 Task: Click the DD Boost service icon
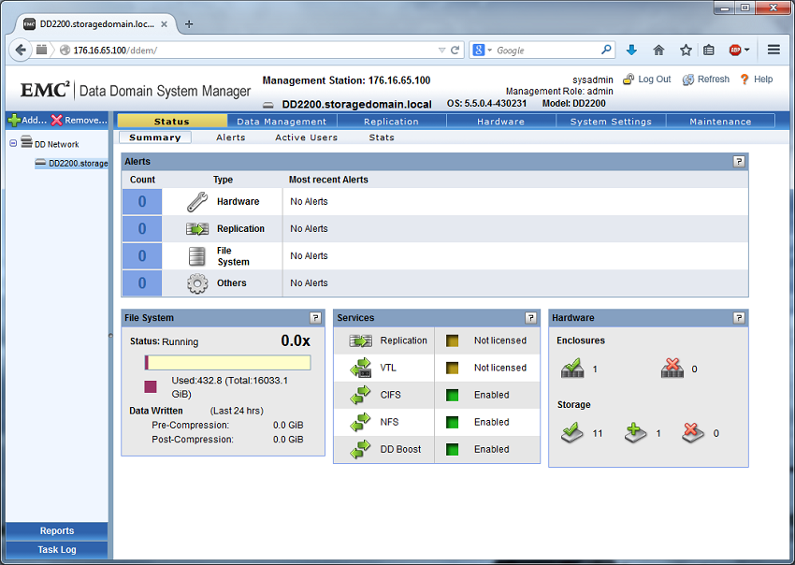(360, 449)
